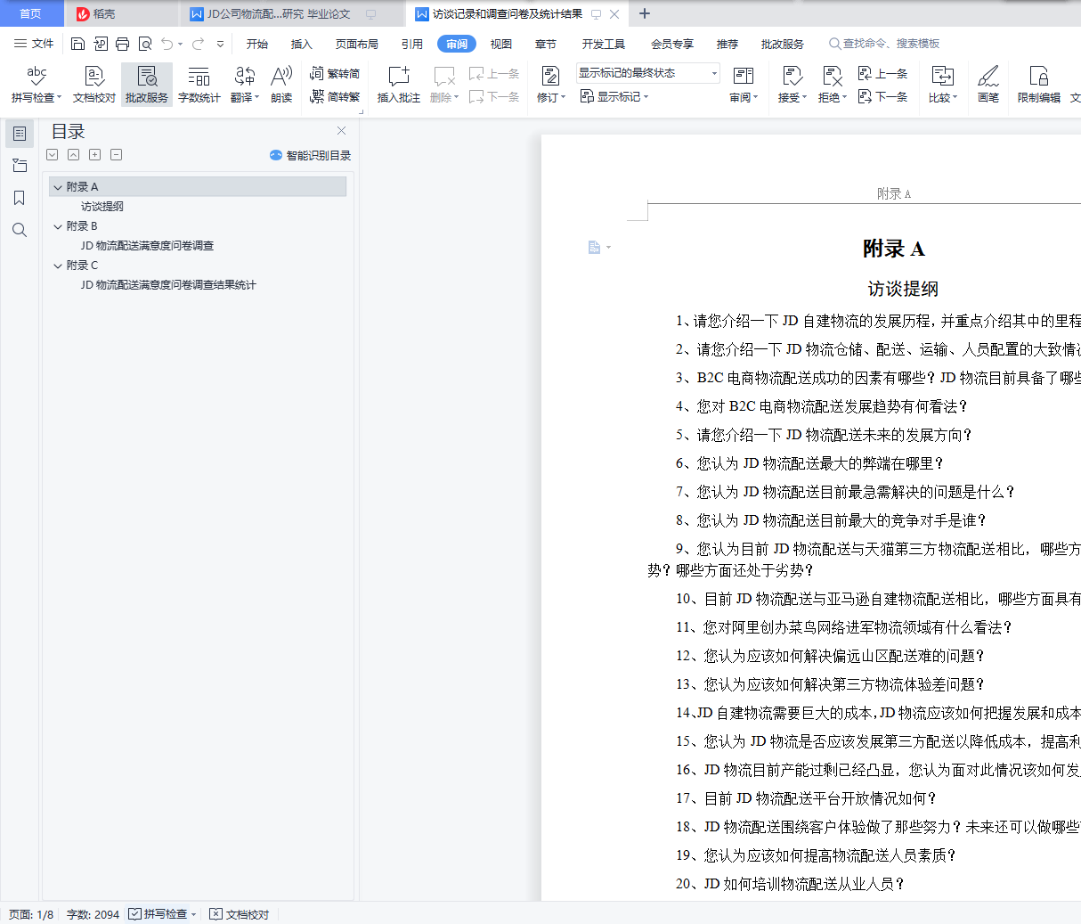Select the 画笔 pen tool
This screenshot has height=924, width=1081.
coord(988,85)
